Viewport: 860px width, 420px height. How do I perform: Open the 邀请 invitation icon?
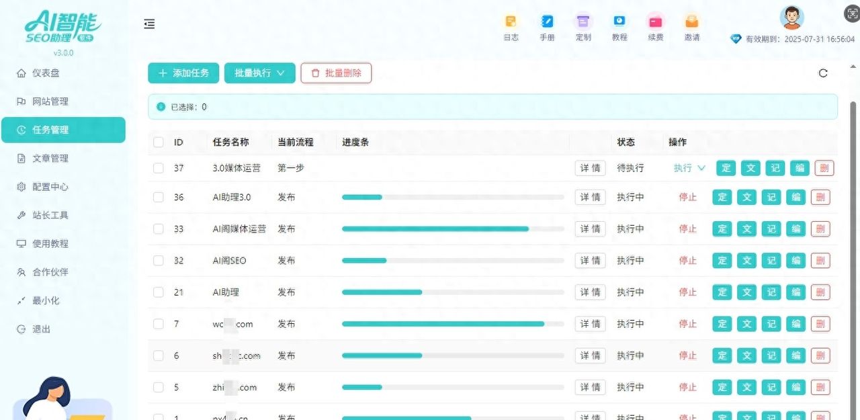click(691, 22)
